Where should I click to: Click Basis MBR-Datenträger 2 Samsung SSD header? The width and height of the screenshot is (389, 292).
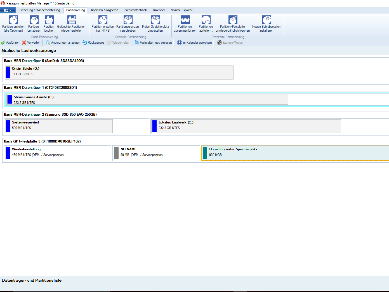(50, 115)
